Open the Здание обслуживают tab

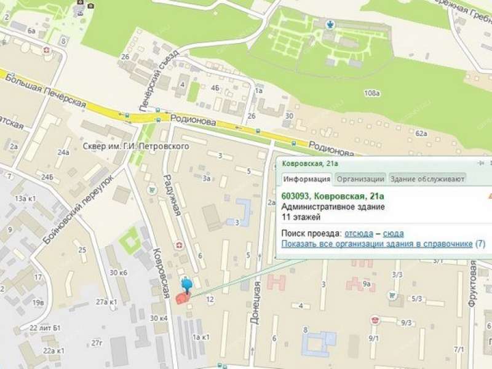click(x=427, y=179)
